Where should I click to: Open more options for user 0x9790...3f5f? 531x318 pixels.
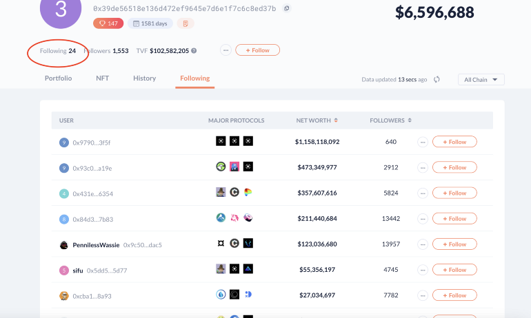click(423, 142)
